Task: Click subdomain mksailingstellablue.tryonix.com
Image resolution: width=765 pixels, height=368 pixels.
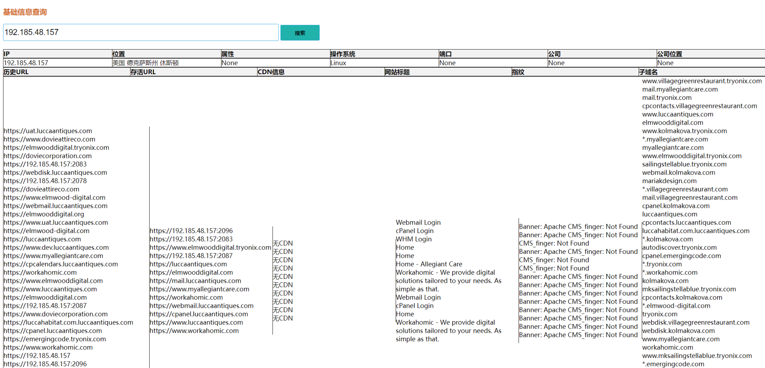Action: click(x=689, y=289)
